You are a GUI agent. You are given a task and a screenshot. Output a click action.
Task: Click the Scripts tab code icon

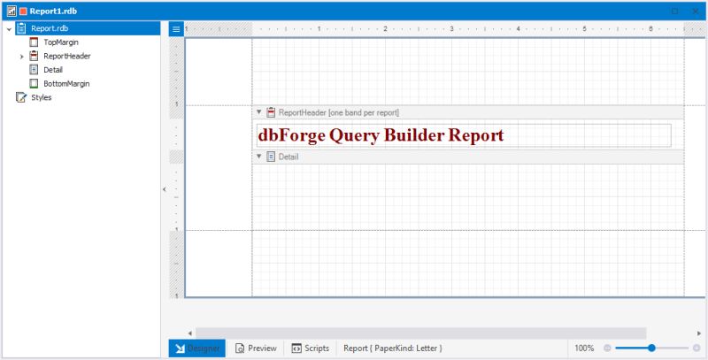tap(296, 349)
